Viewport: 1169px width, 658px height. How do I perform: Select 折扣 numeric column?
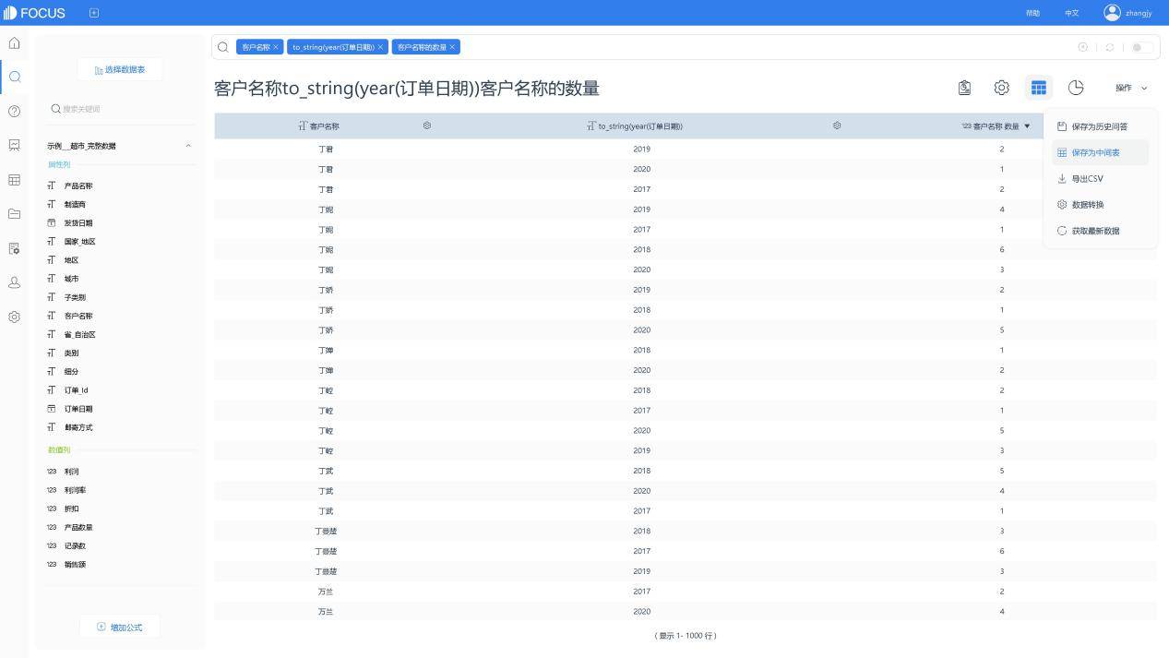click(x=71, y=508)
